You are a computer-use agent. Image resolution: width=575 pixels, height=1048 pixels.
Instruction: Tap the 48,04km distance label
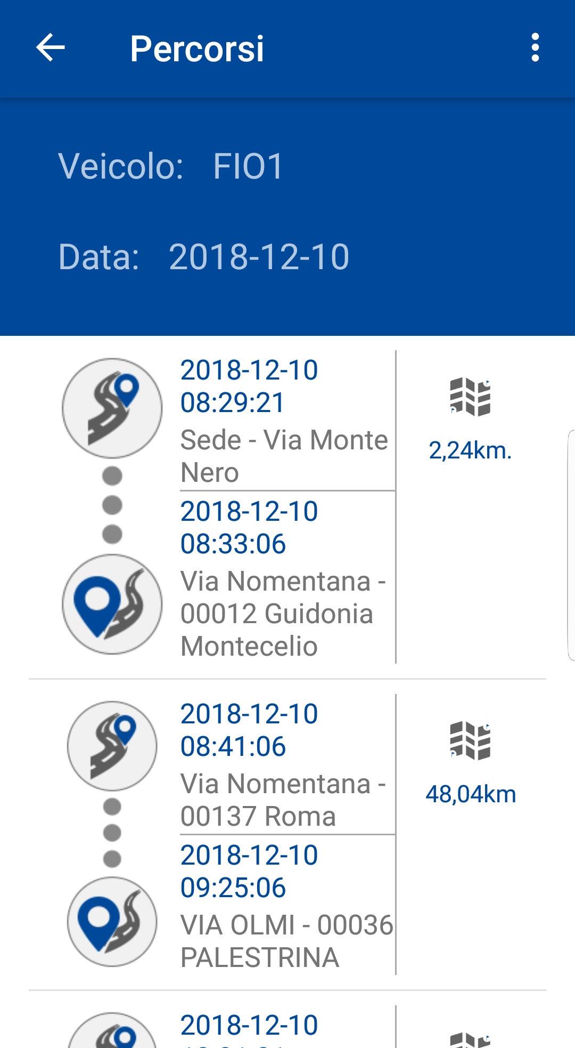(x=471, y=794)
